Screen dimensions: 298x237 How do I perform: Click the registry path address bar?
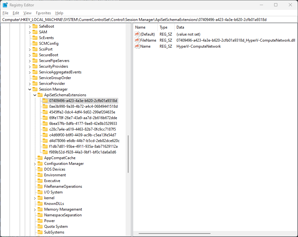[149, 20]
